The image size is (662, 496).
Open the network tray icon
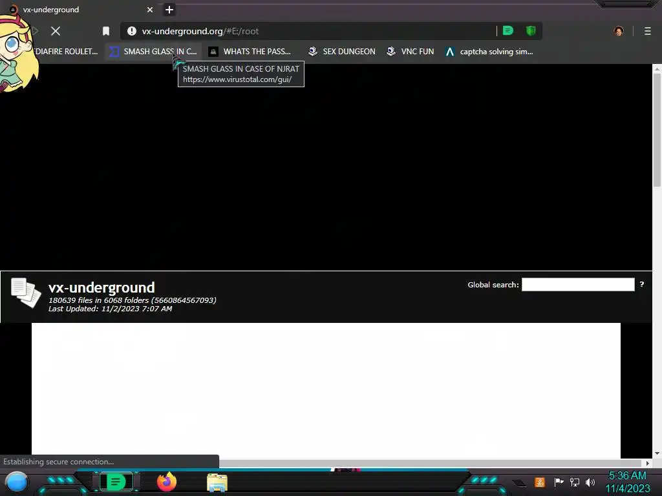(575, 482)
